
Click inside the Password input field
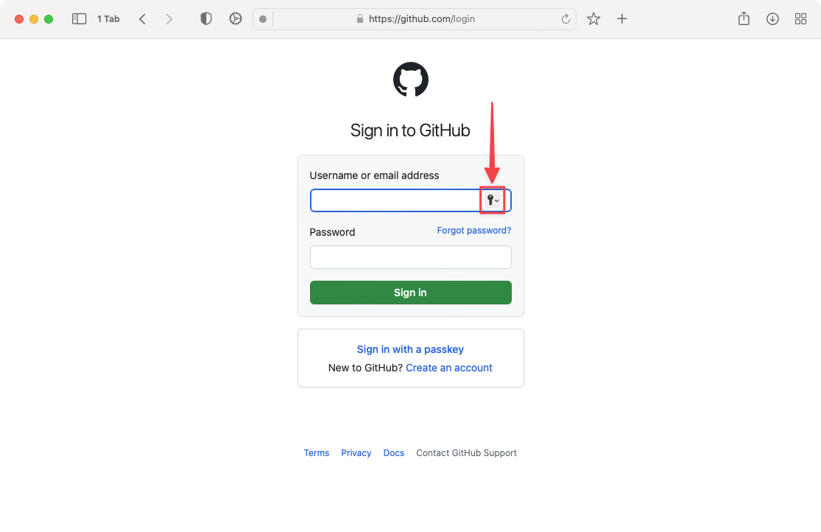pos(410,257)
